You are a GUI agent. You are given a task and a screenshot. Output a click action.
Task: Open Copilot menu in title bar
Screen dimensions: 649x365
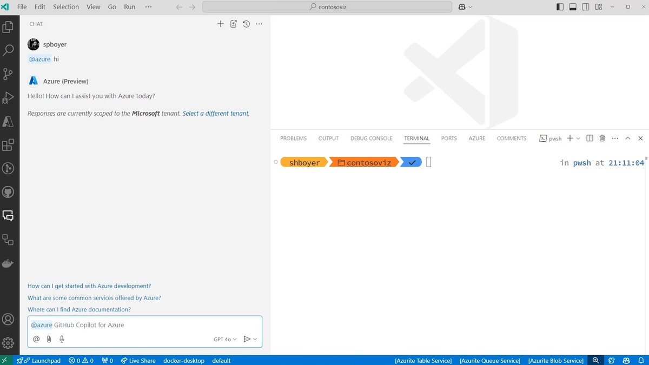pyautogui.click(x=465, y=7)
